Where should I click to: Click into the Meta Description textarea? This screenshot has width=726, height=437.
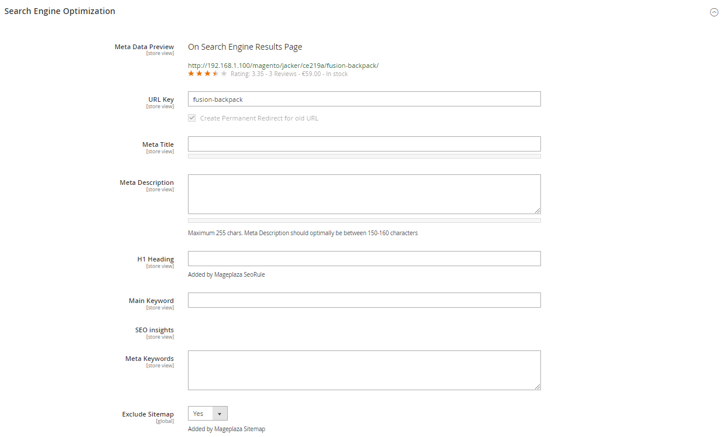click(x=364, y=194)
